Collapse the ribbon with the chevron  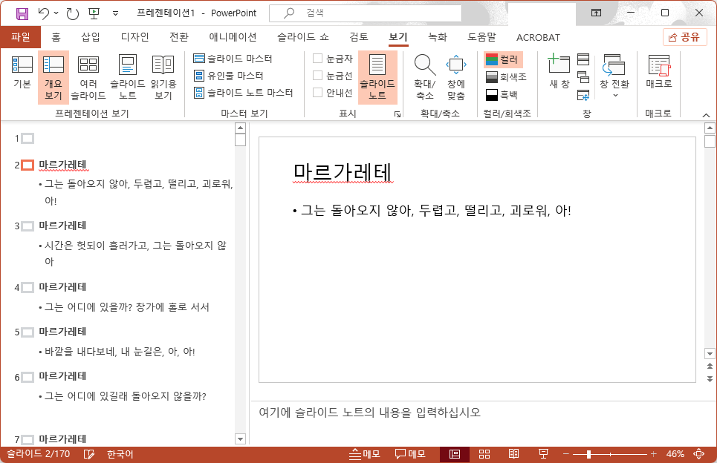pos(706,115)
